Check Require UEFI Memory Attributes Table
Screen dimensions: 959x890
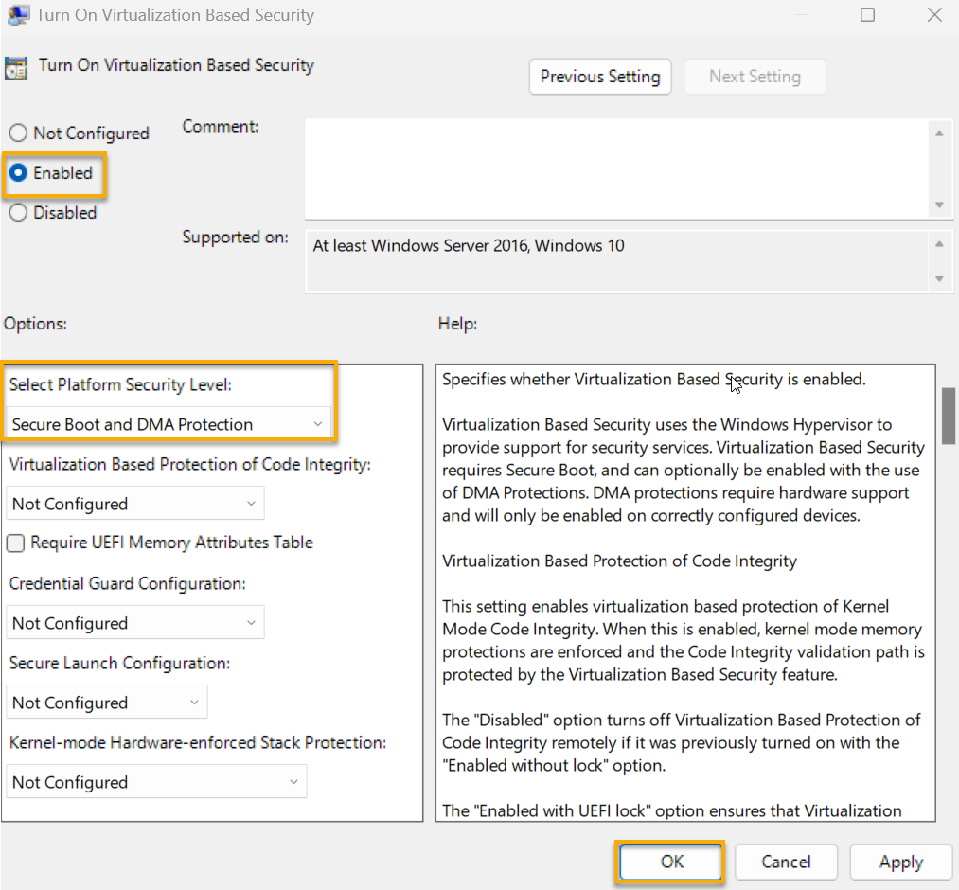click(x=15, y=543)
